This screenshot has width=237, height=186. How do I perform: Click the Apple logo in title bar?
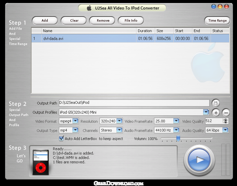[x=89, y=8]
